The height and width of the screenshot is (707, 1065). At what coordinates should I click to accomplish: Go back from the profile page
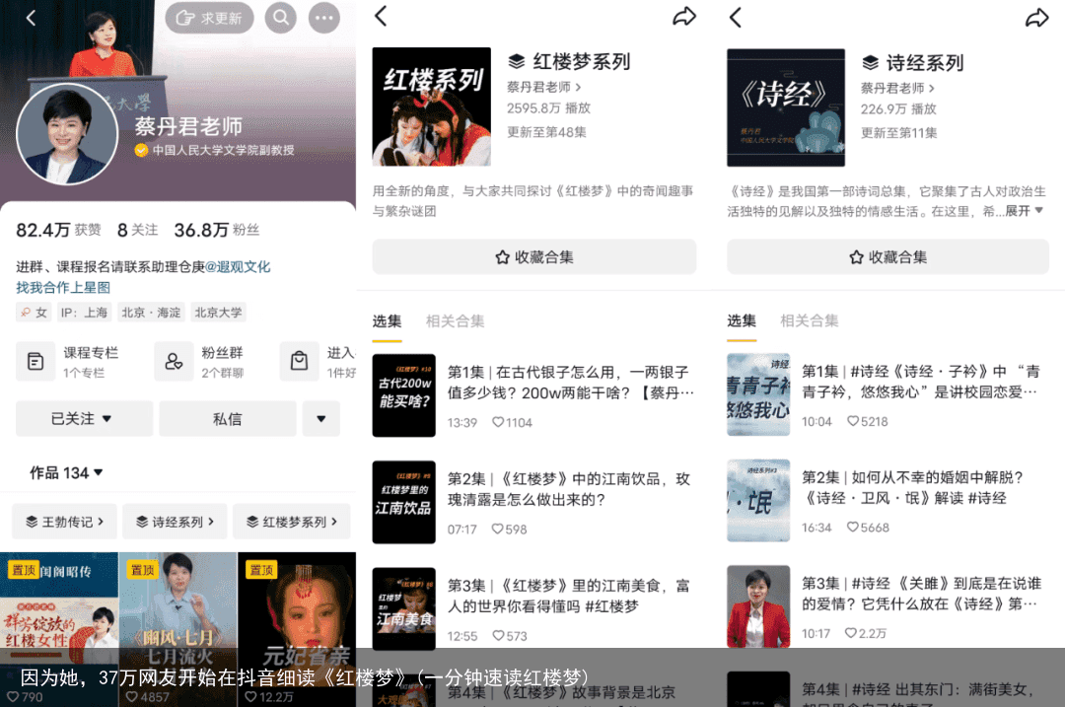pos(31,19)
